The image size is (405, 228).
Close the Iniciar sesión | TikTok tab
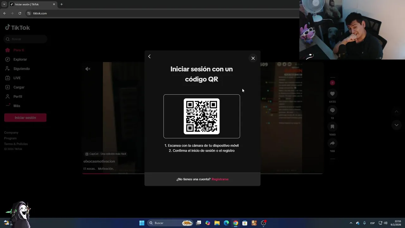pyautogui.click(x=54, y=4)
